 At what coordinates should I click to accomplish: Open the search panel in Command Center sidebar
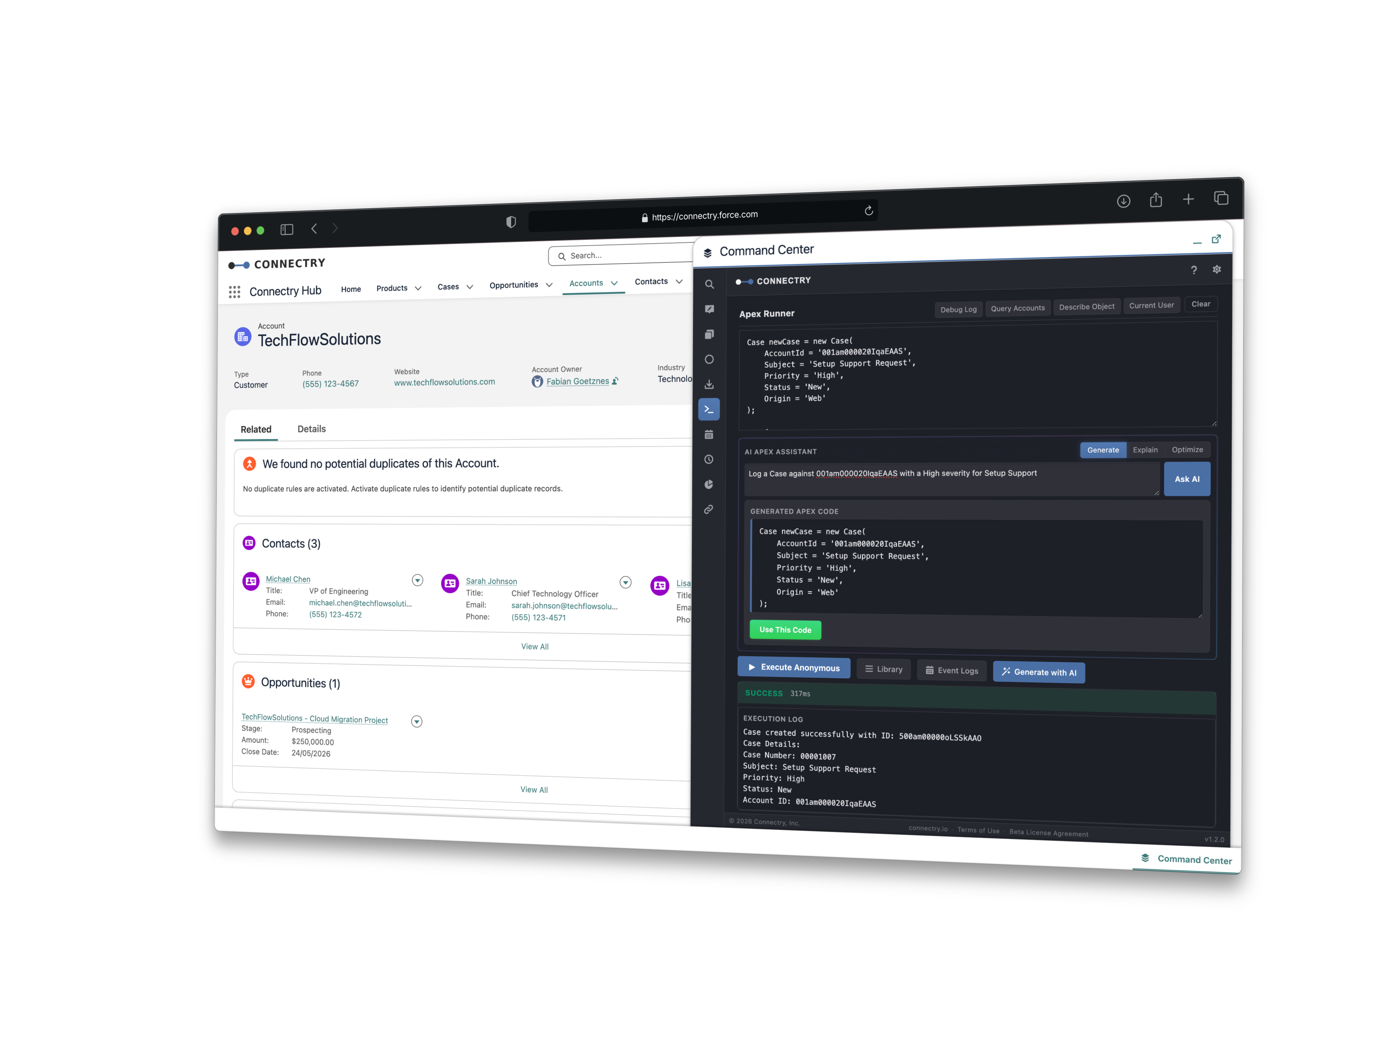click(x=709, y=284)
